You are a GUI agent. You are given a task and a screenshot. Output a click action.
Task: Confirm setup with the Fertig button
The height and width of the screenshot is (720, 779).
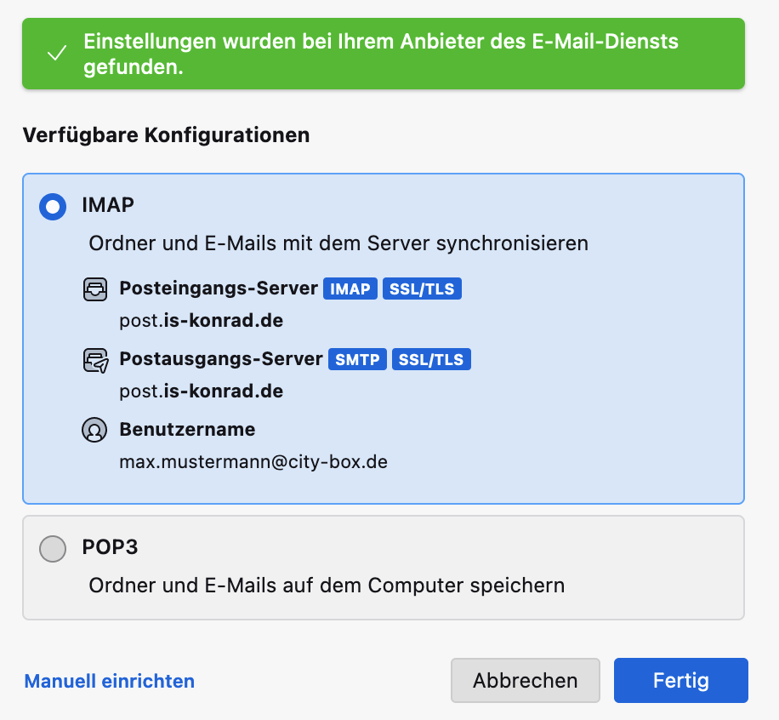click(680, 681)
